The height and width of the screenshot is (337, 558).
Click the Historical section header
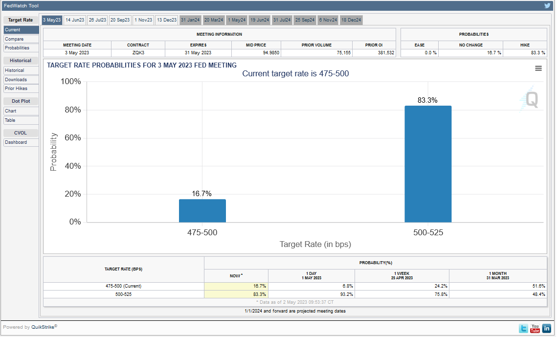(x=21, y=61)
